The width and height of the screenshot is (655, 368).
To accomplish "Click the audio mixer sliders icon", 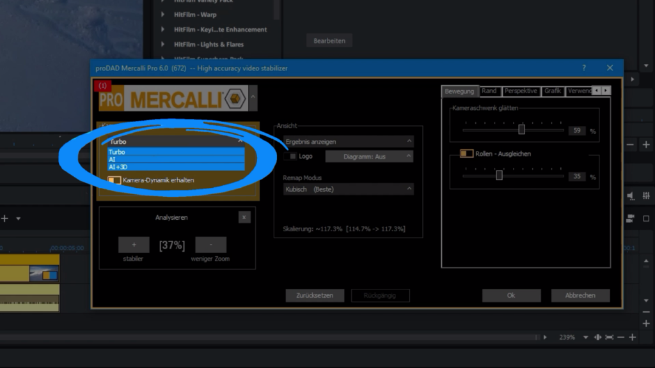I will 646,195.
